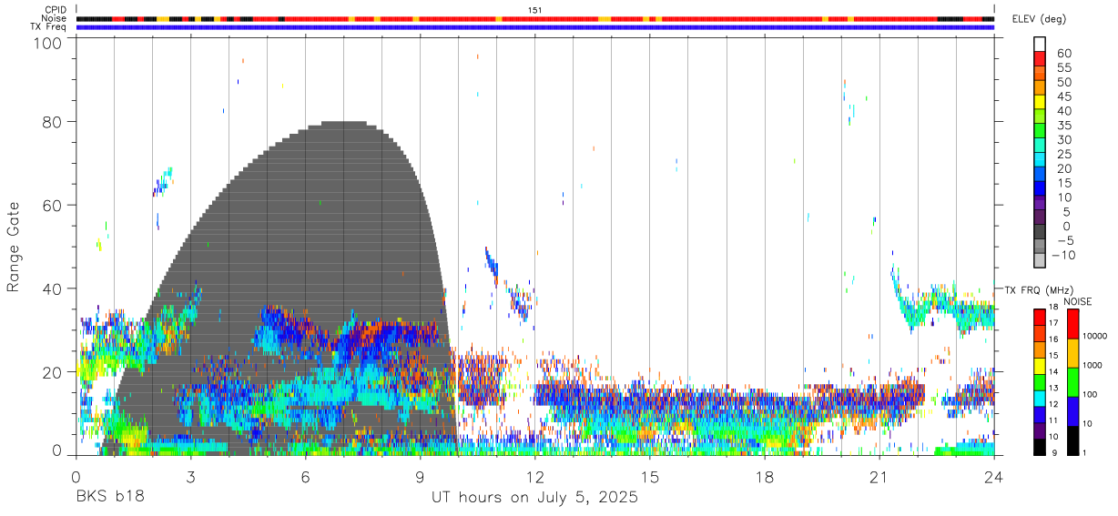Click the noise scale label 10000
This screenshot has width=1118, height=516.
pyautogui.click(x=1096, y=337)
